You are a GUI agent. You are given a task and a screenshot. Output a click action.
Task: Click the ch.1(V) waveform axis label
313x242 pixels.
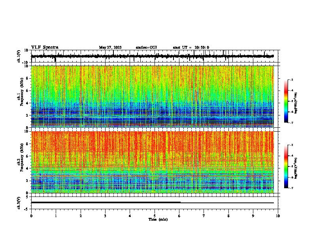click(19, 56)
